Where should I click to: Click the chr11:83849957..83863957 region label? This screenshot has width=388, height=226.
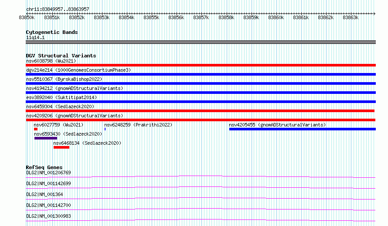click(58, 9)
